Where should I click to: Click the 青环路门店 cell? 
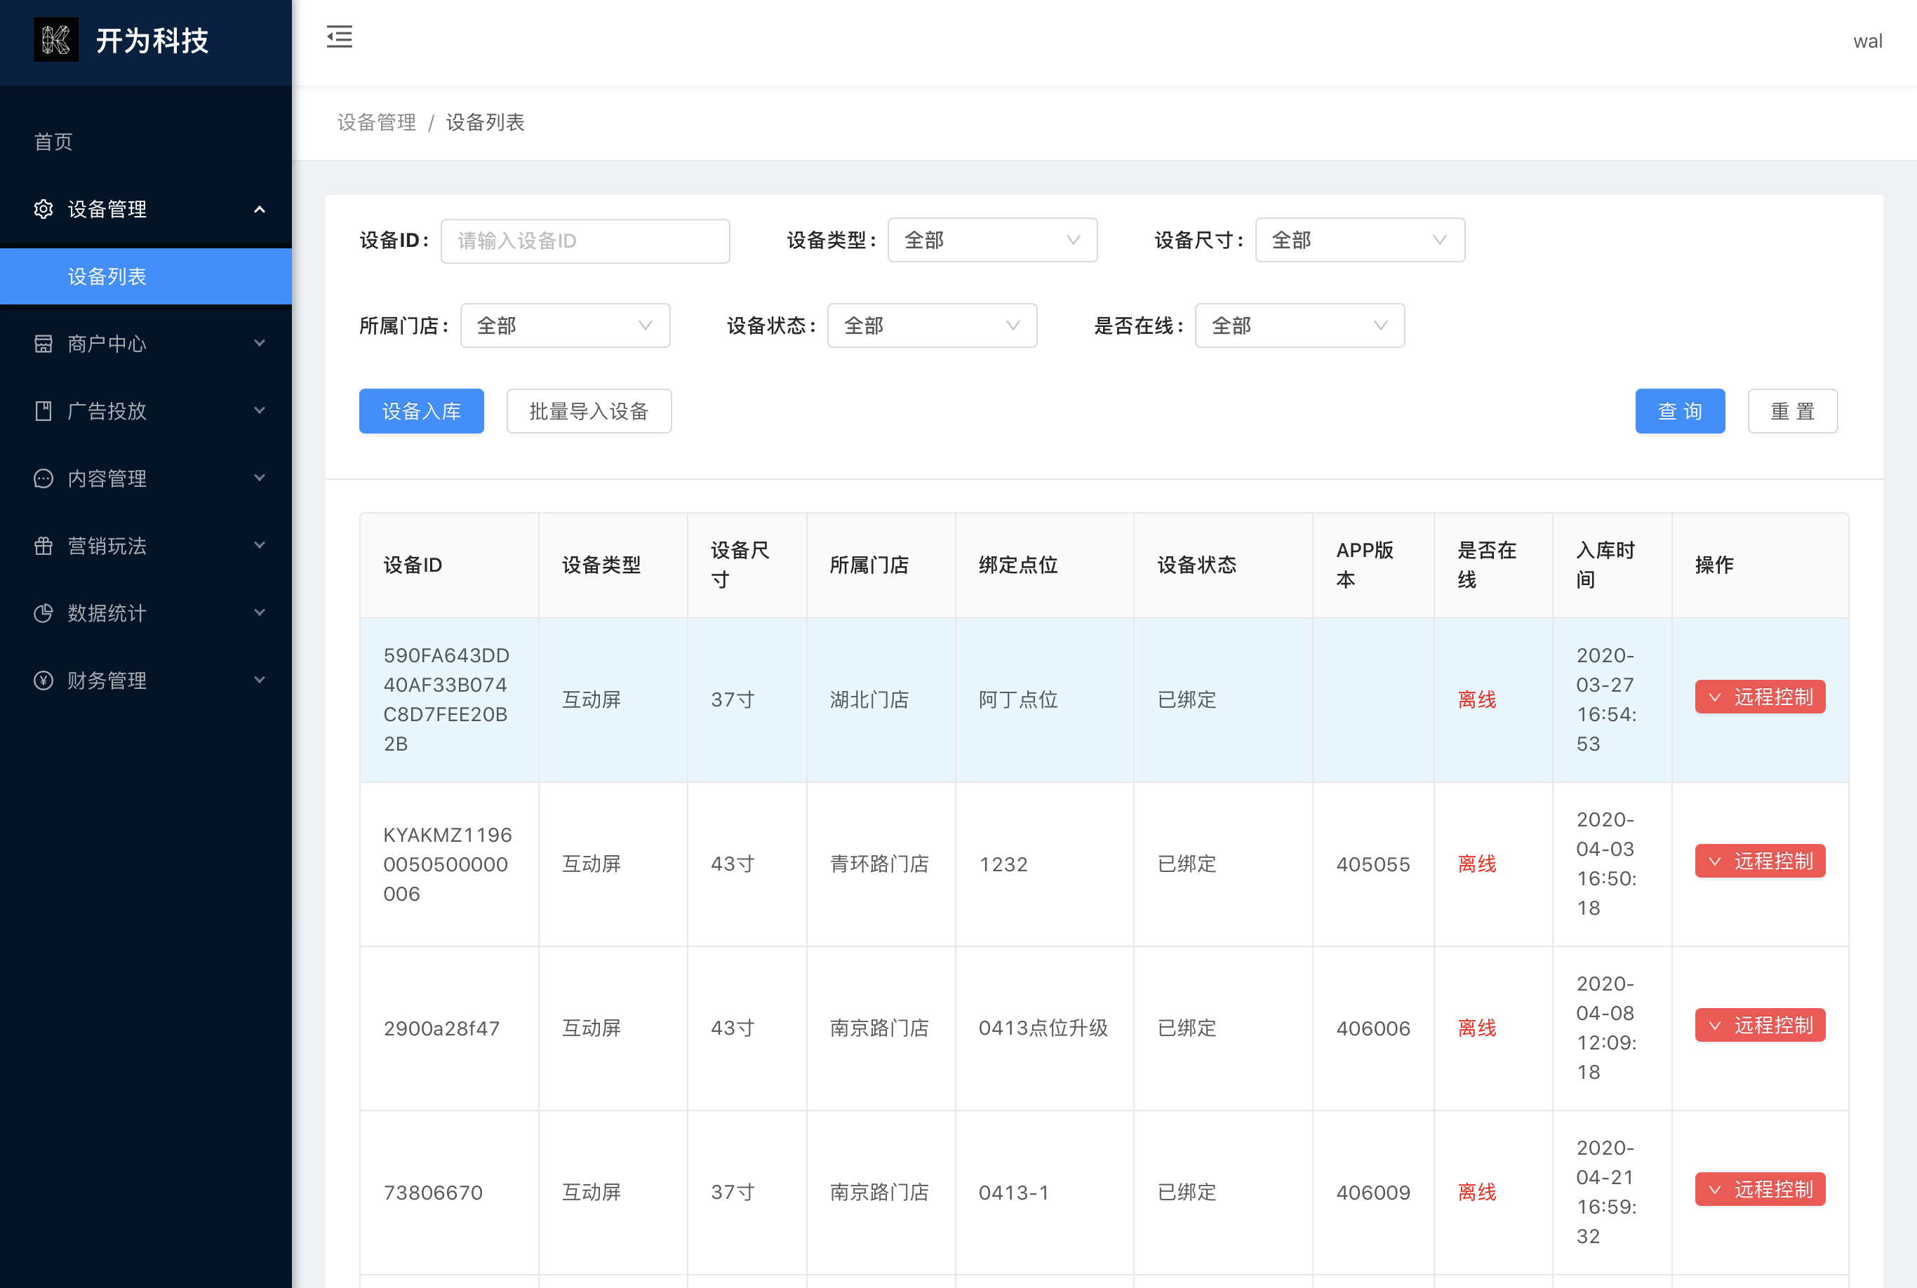coord(879,864)
